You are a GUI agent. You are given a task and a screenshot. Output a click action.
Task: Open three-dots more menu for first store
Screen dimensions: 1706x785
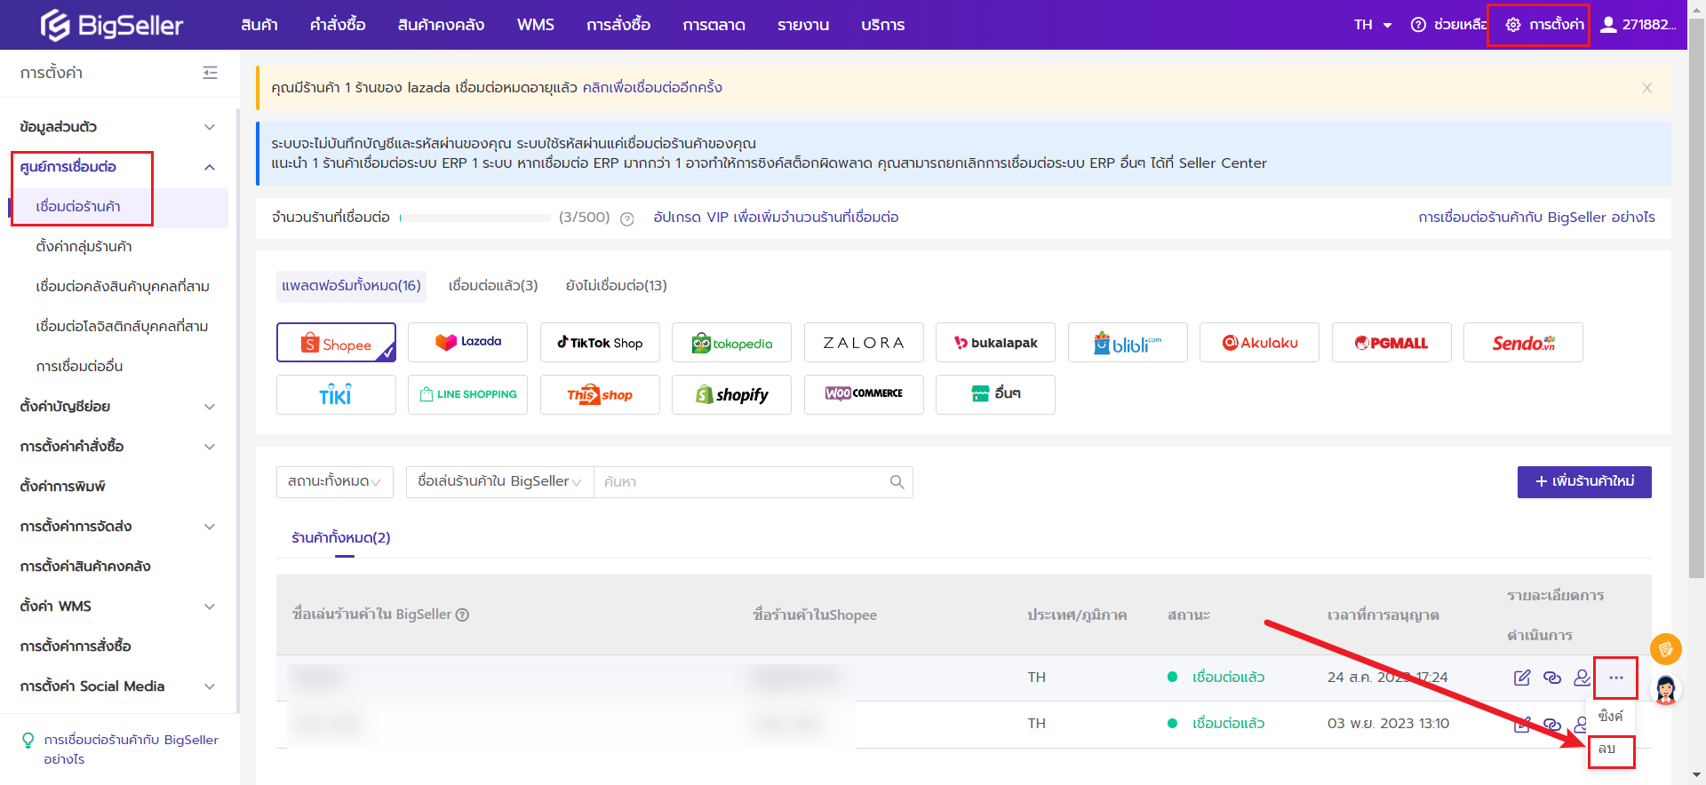(1615, 678)
